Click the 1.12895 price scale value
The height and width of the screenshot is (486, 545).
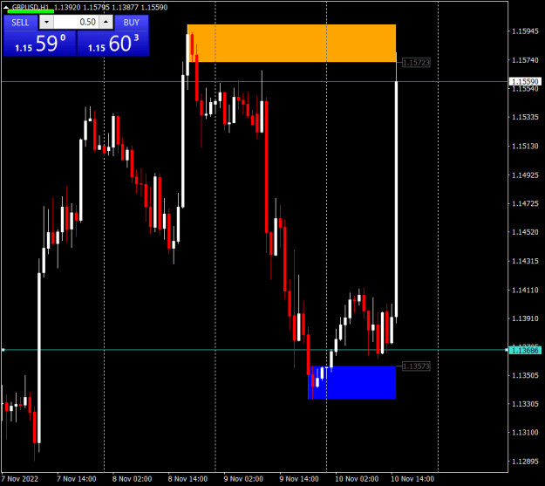(x=525, y=462)
